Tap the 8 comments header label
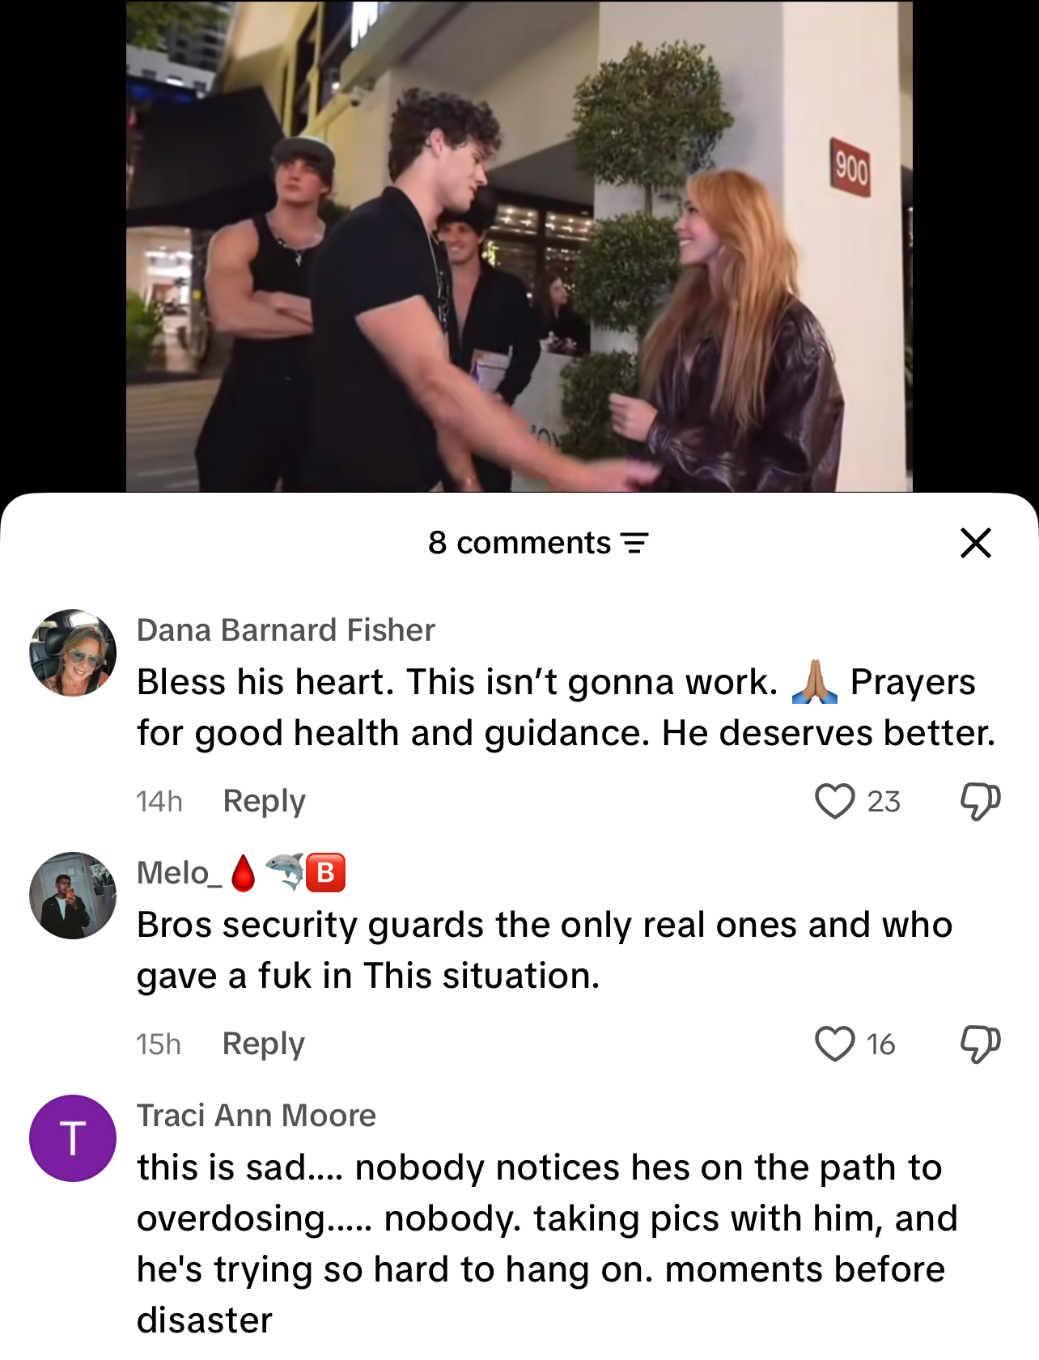1039x1360 pixels. pos(519,543)
